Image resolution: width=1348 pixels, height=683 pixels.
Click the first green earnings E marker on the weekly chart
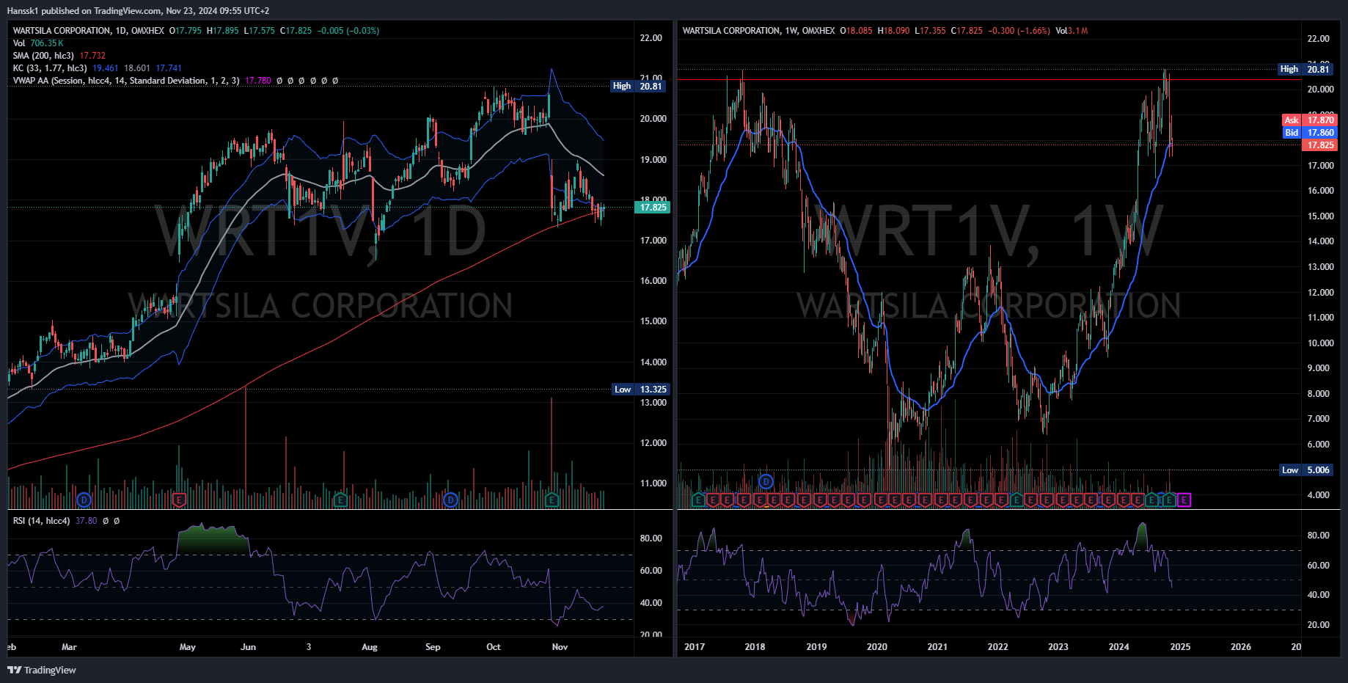(697, 500)
